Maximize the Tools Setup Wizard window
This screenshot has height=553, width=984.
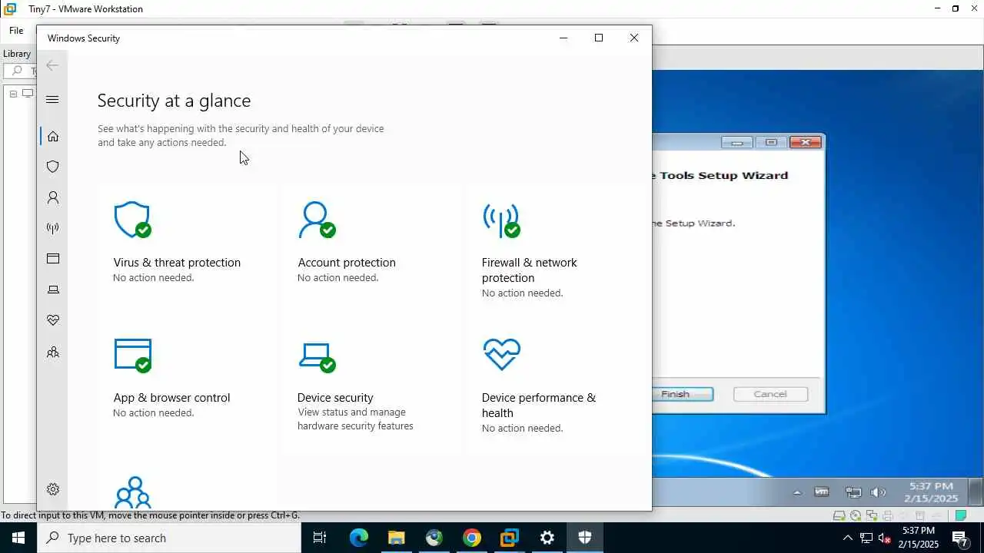pos(771,142)
